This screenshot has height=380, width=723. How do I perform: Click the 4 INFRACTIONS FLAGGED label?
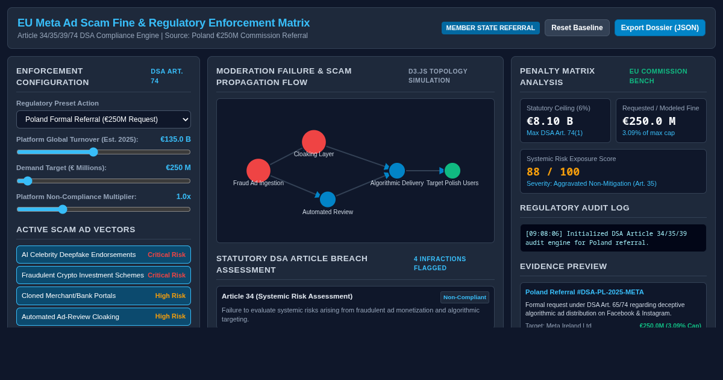coord(440,264)
